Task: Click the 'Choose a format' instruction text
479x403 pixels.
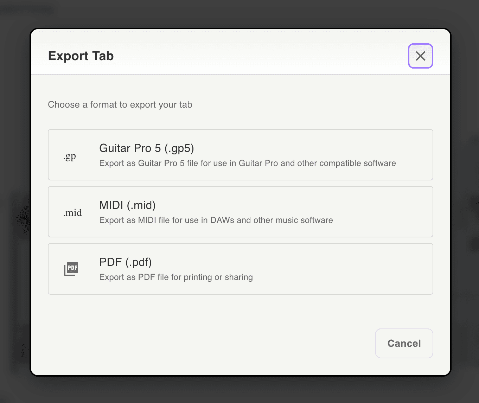Action: tap(120, 104)
